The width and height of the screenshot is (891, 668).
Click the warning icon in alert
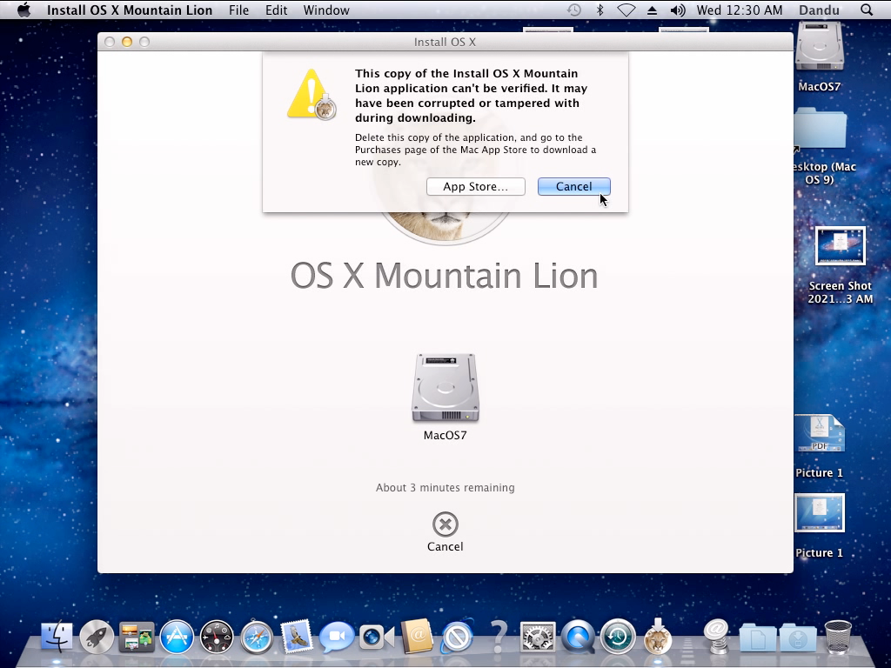pos(312,94)
